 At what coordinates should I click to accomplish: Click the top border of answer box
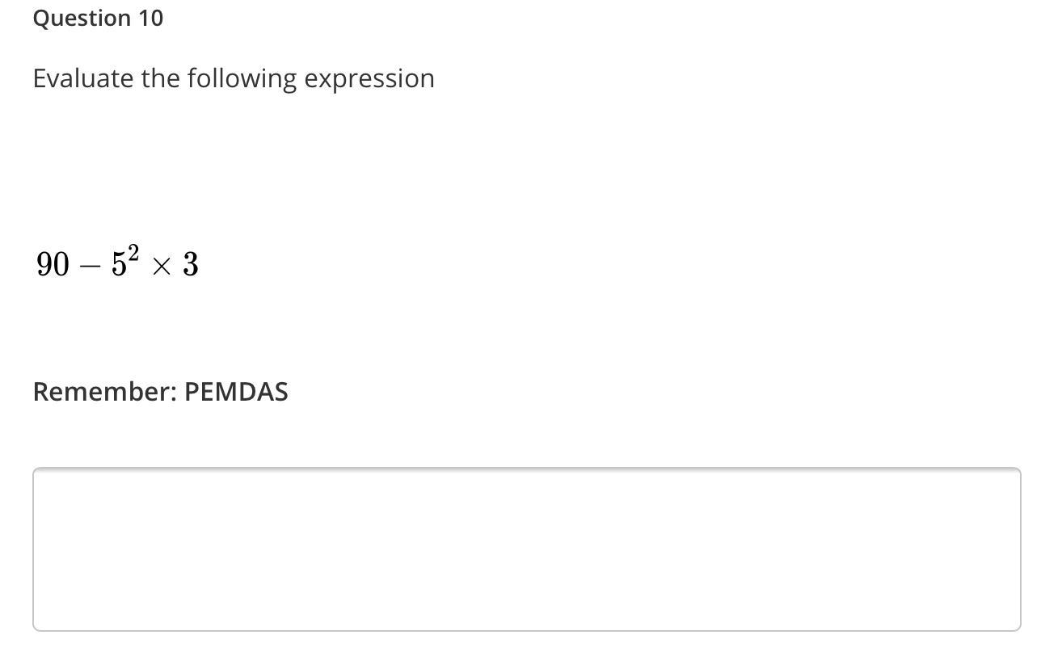pos(526,468)
